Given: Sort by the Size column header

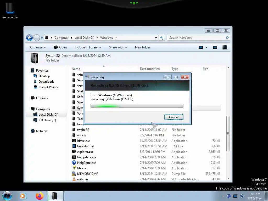Looking at the screenshot, I should [x=205, y=69].
